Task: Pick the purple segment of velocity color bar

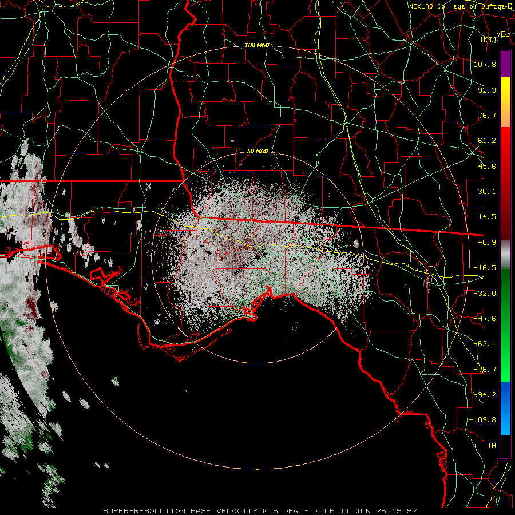Action: tap(505, 64)
